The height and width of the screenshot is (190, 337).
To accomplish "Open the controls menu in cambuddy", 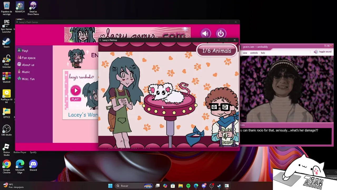I will click(254, 53).
